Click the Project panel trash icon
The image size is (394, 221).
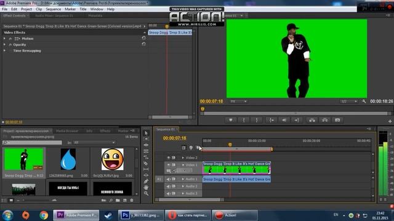(132, 200)
